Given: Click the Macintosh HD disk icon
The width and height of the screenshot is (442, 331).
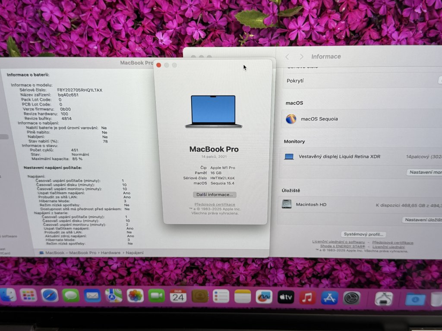Looking at the screenshot, I should click(287, 204).
